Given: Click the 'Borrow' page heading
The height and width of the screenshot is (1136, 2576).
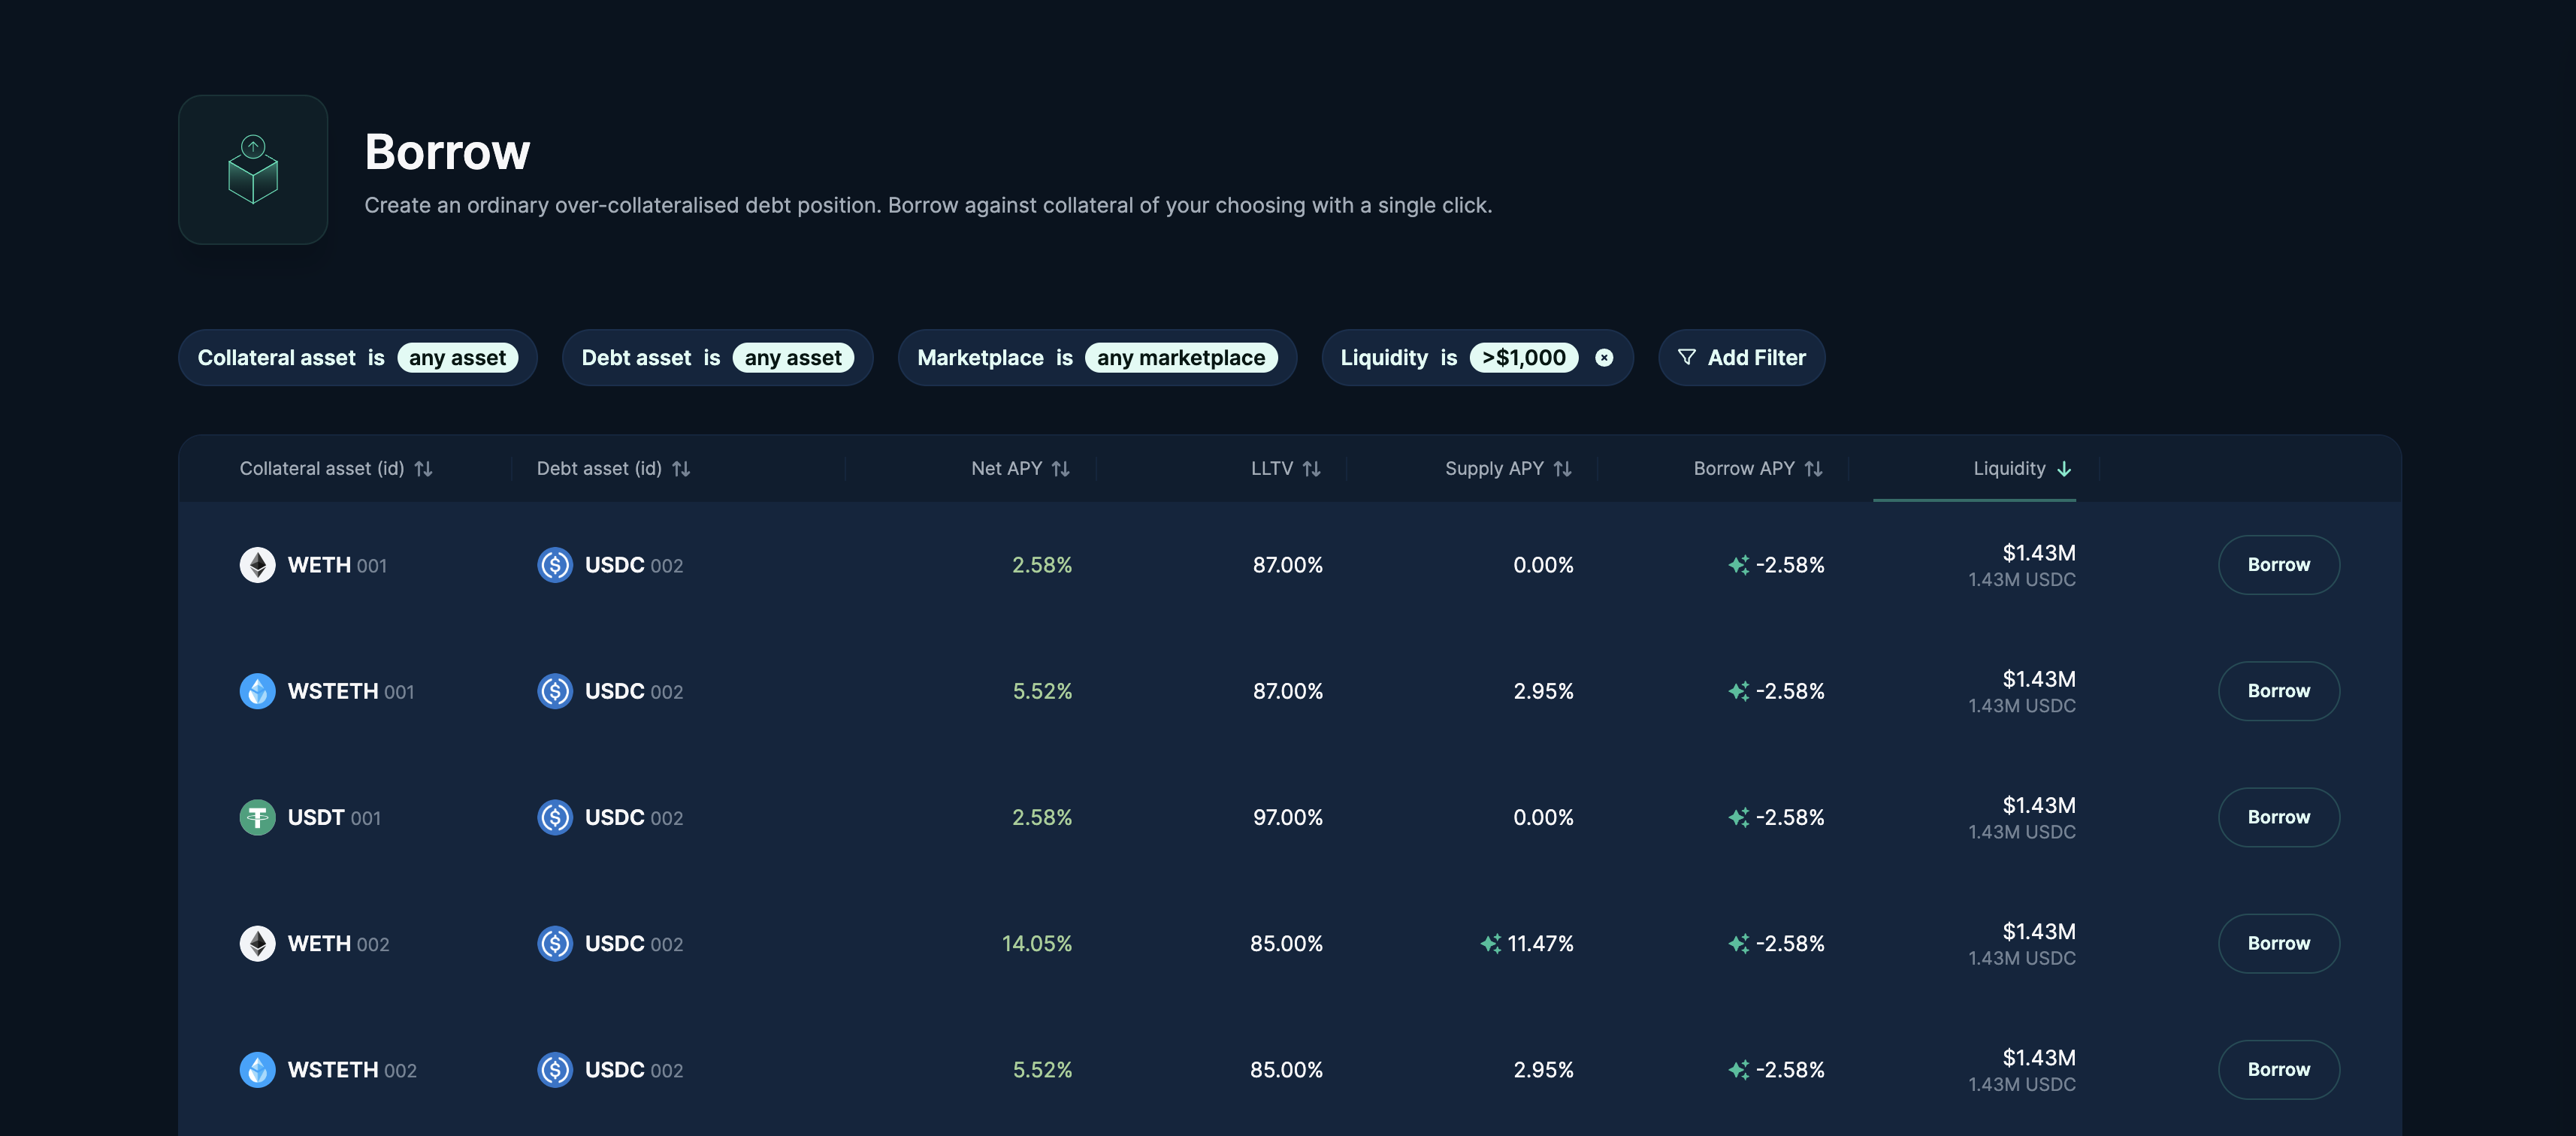Looking at the screenshot, I should coord(447,152).
